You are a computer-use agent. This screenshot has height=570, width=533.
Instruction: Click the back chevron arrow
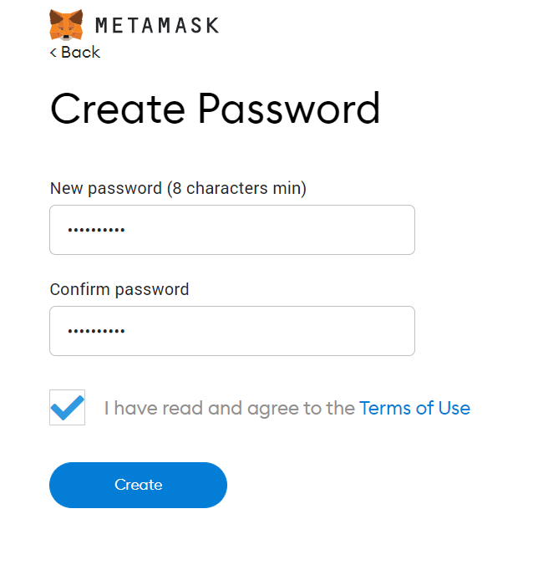click(53, 53)
